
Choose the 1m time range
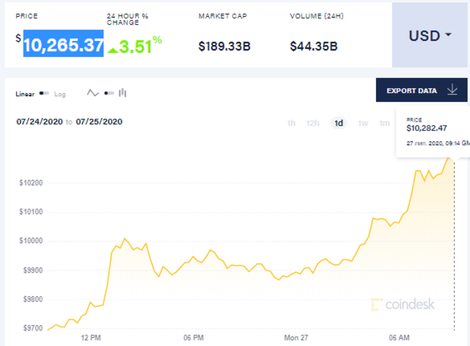point(384,123)
